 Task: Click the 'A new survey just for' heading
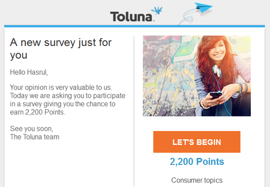pyautogui.click(x=61, y=43)
